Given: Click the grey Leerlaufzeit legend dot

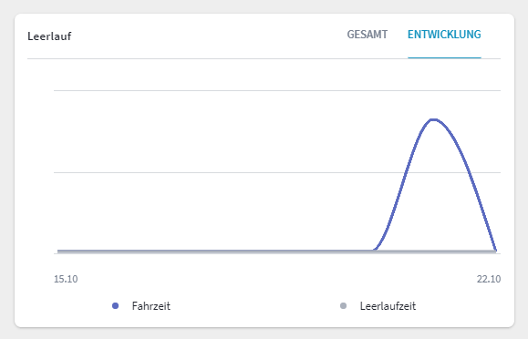Looking at the screenshot, I should click(x=343, y=305).
